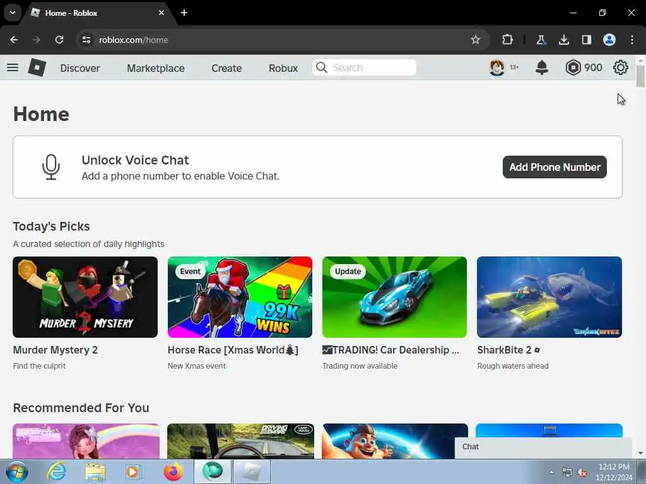Click the cartoon astronaut recommended thumbnail
The width and height of the screenshot is (646, 484).
coord(395,441)
